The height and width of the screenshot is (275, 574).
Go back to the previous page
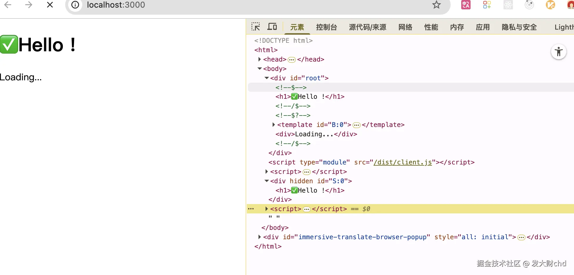(8, 5)
